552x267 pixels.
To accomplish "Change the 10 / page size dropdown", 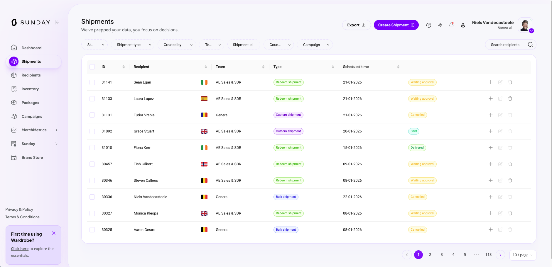I will (523, 255).
